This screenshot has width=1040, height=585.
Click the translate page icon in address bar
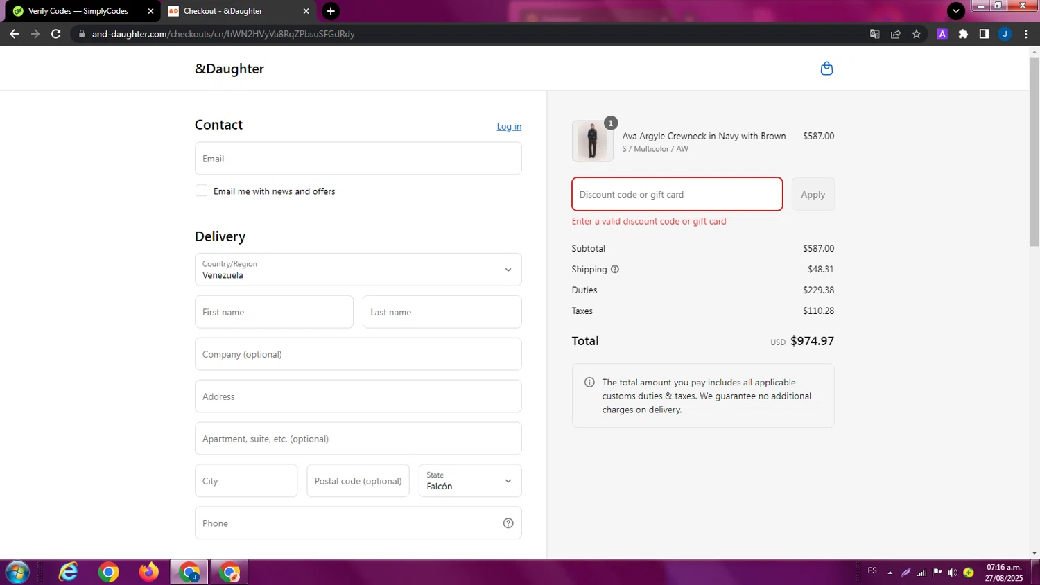[x=875, y=34]
